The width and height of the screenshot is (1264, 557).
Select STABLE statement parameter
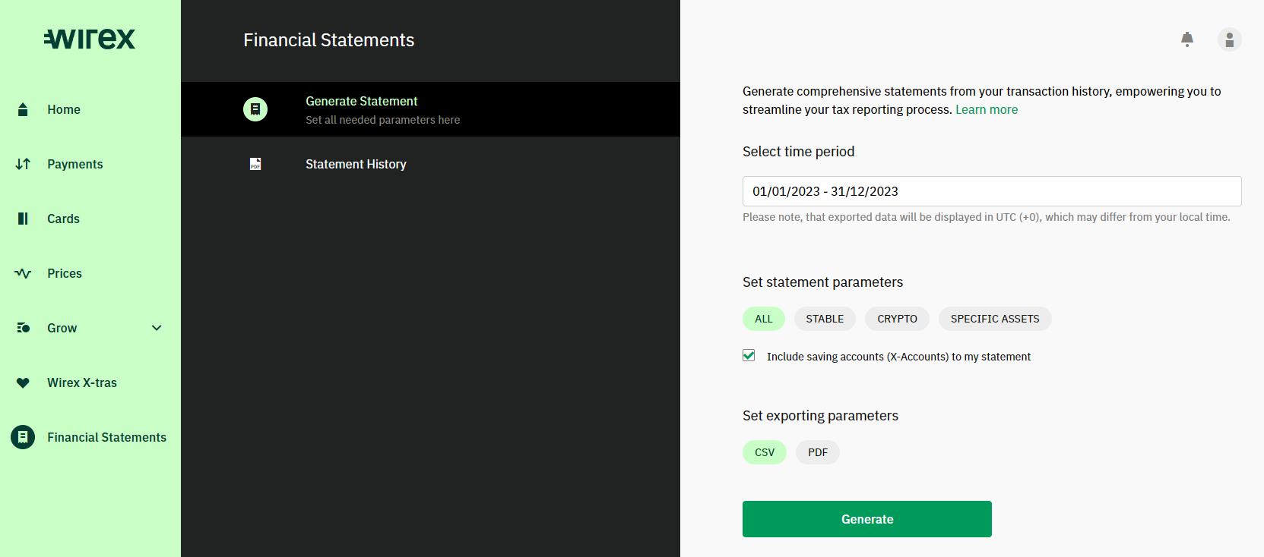[x=825, y=319]
